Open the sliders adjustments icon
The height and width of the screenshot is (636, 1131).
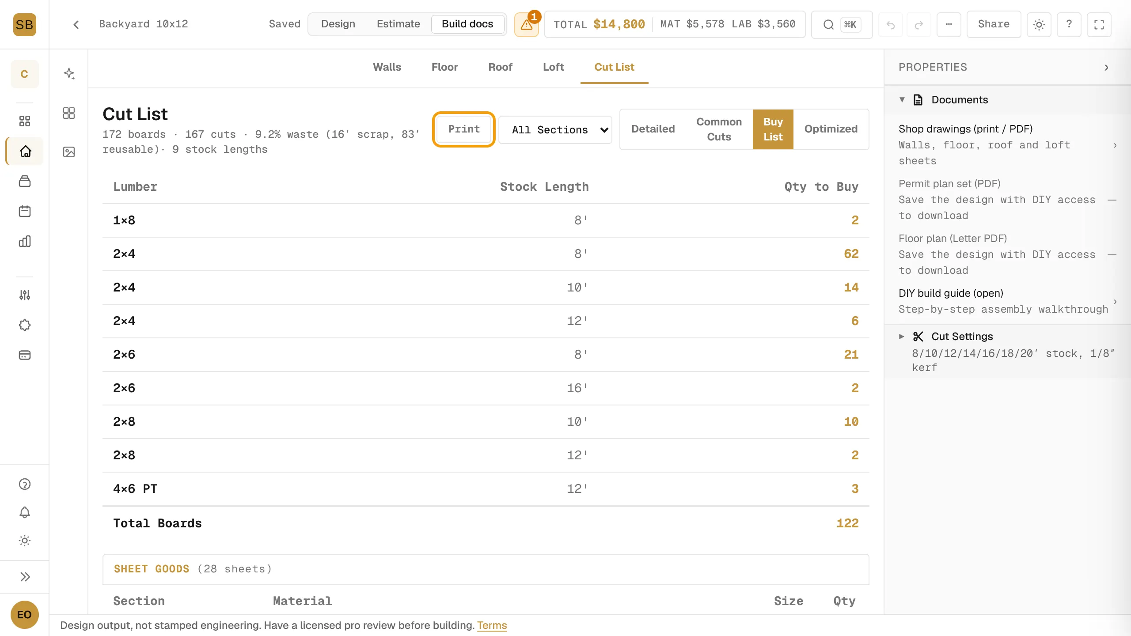[25, 295]
